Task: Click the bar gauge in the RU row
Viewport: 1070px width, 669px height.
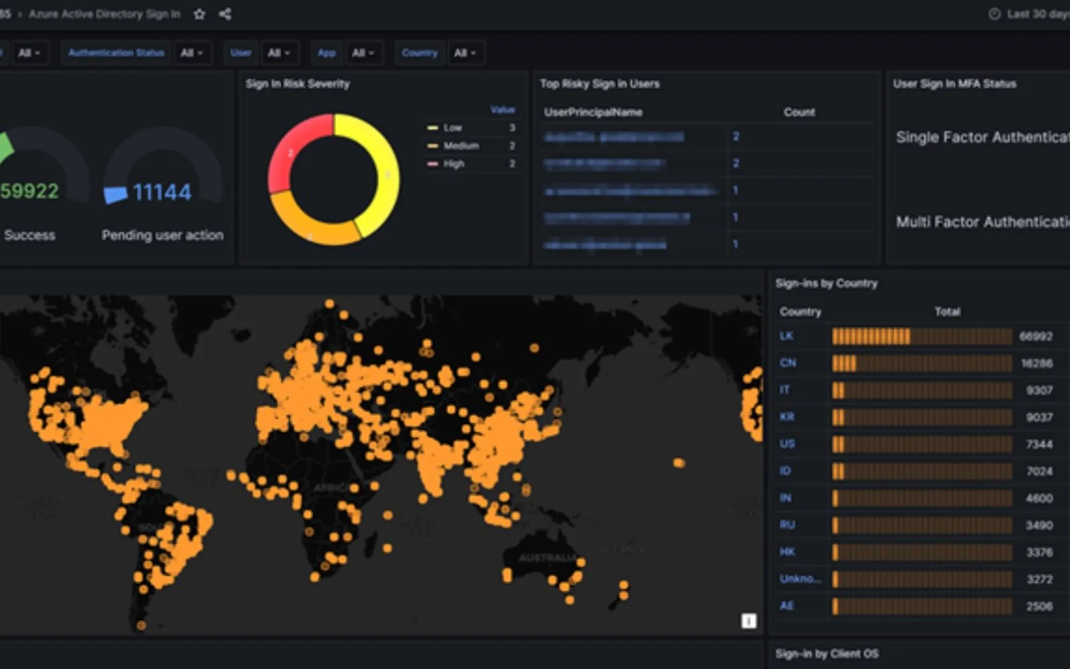Action: pos(922,525)
